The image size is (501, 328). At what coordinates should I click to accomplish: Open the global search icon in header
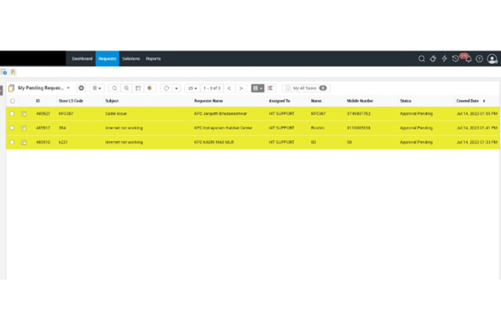(x=422, y=59)
